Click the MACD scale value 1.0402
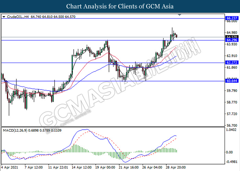This screenshot has height=171, width=240. (231, 130)
